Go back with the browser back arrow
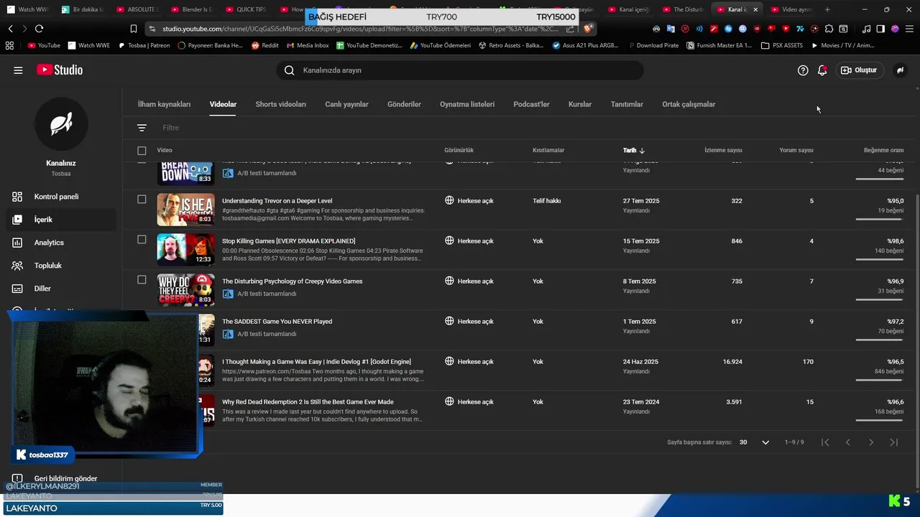The height and width of the screenshot is (517, 920). click(10, 29)
